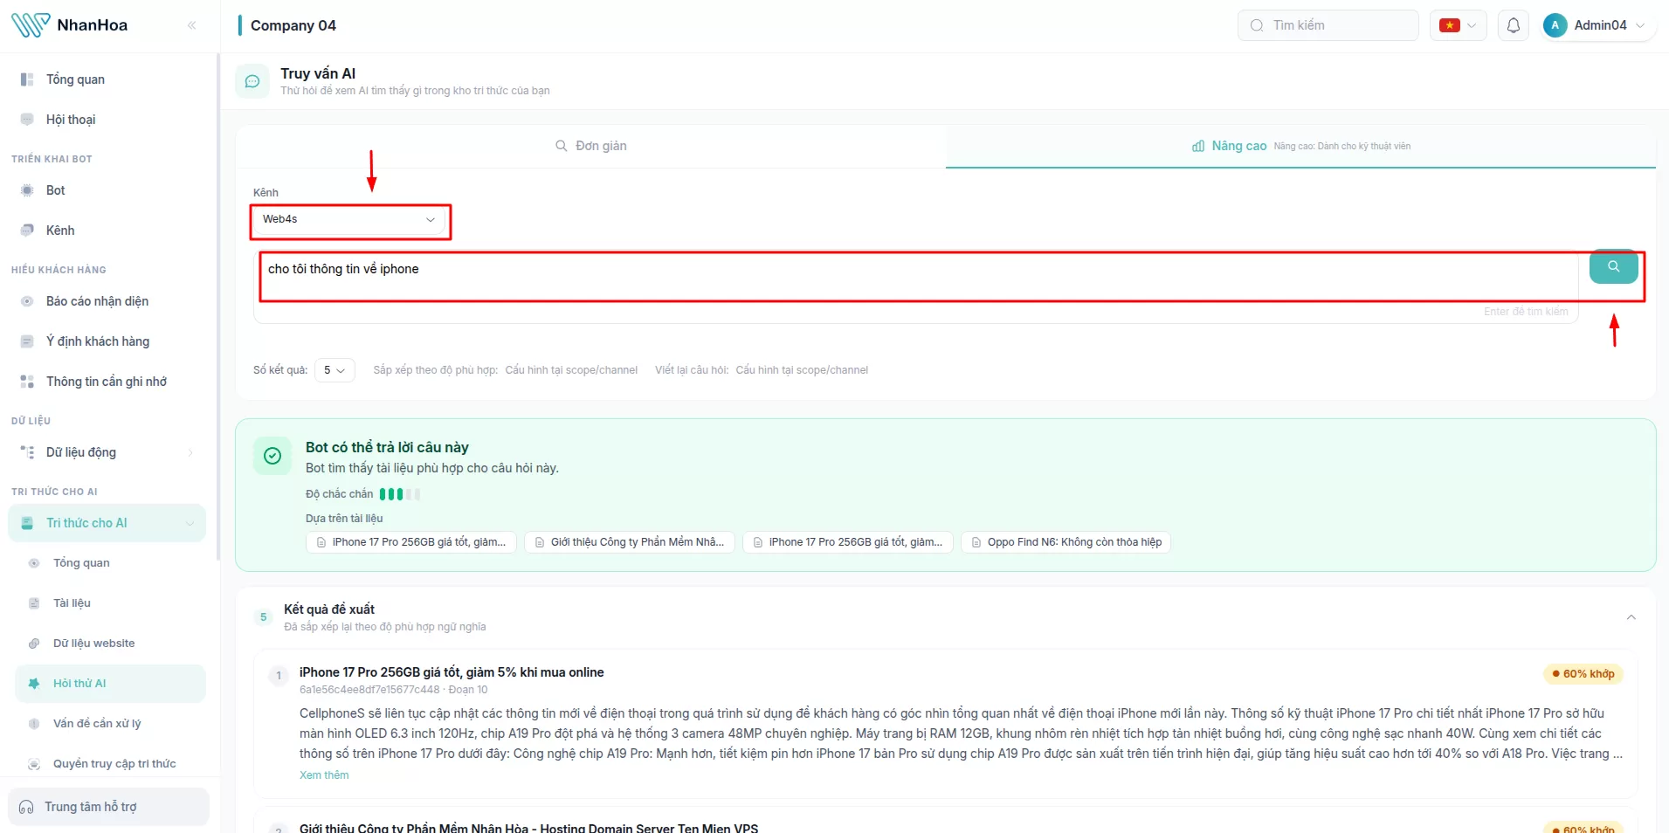Click the Bot có thể trả lời câu này heading

(x=387, y=447)
